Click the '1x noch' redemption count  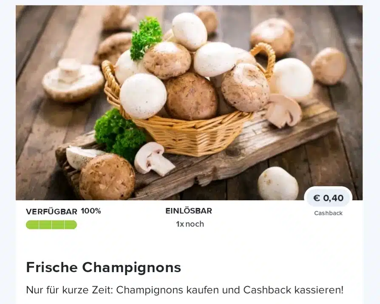190,224
